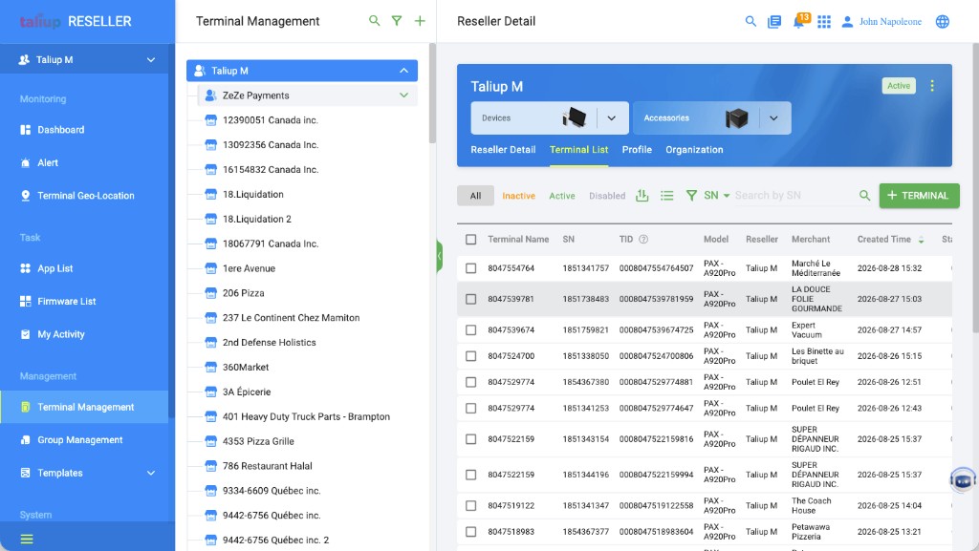Run SN search with magnifier icon
Viewport: 979px width, 551px height.
tap(864, 196)
